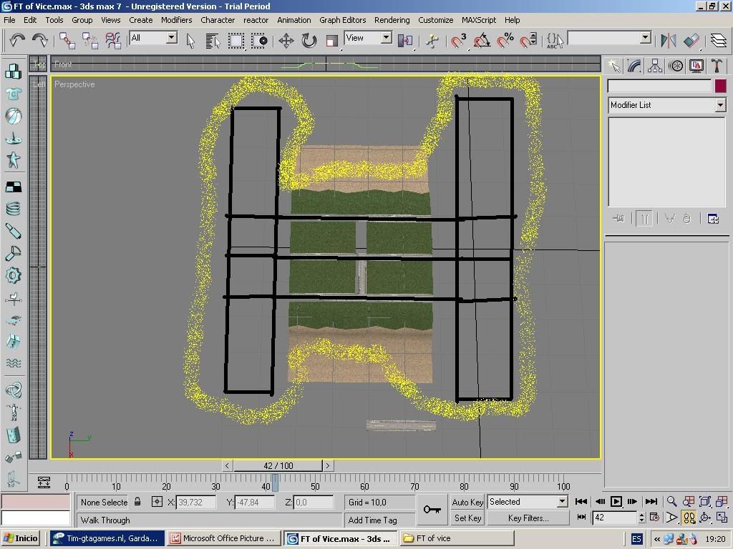Click the Add Time Tag field
Screen dimensions: 733x549
click(379, 520)
